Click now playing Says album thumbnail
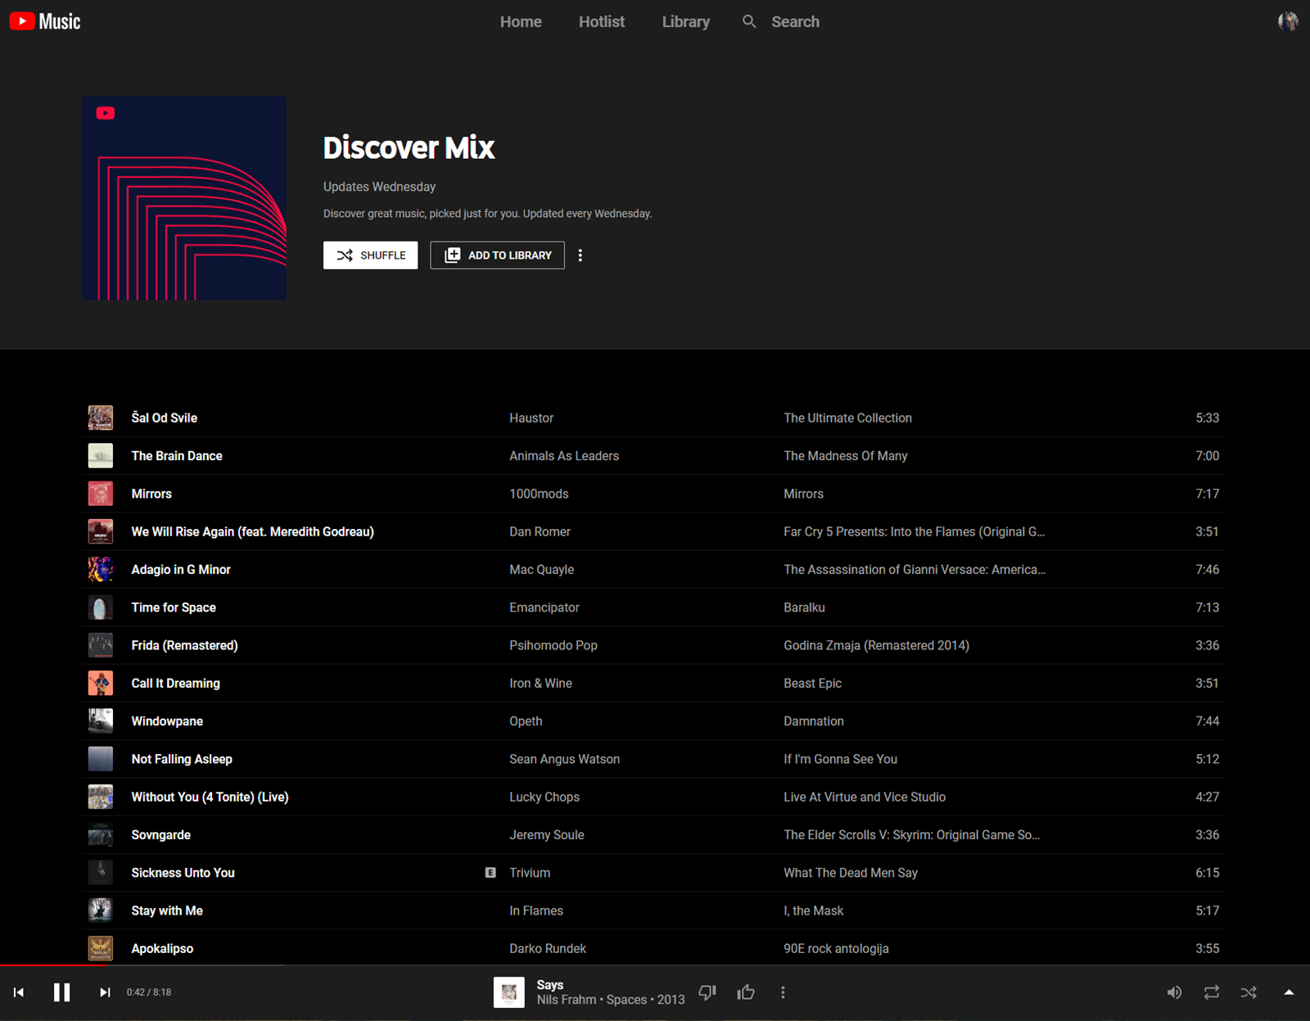 point(509,992)
